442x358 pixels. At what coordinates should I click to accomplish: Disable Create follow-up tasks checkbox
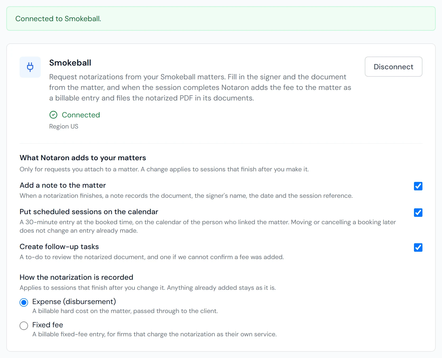click(418, 247)
